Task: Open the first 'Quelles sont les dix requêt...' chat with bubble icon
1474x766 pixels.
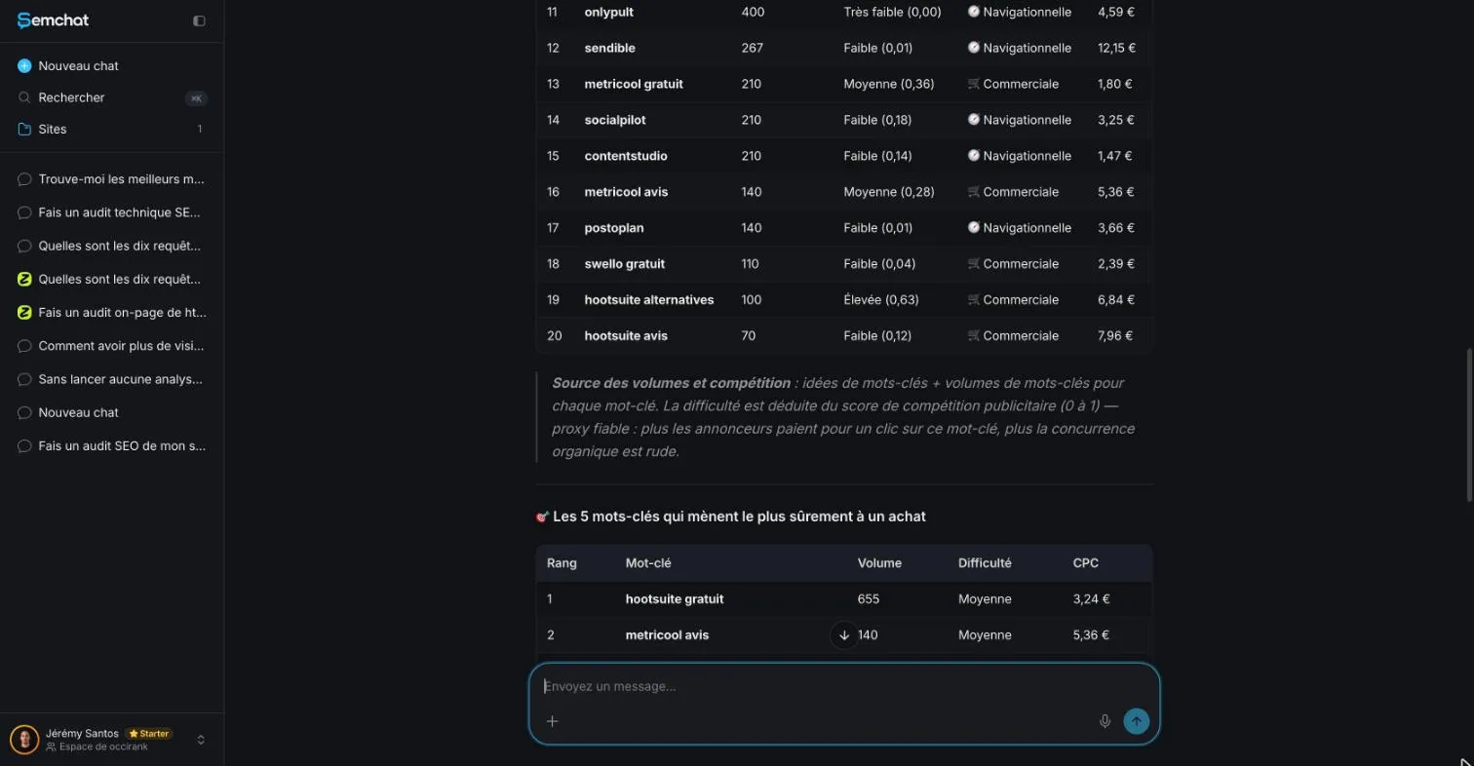Action: click(112, 246)
